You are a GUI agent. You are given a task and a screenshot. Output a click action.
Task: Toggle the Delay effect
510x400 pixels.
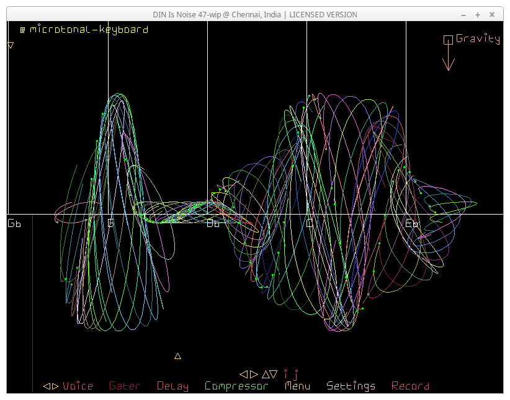click(x=172, y=386)
